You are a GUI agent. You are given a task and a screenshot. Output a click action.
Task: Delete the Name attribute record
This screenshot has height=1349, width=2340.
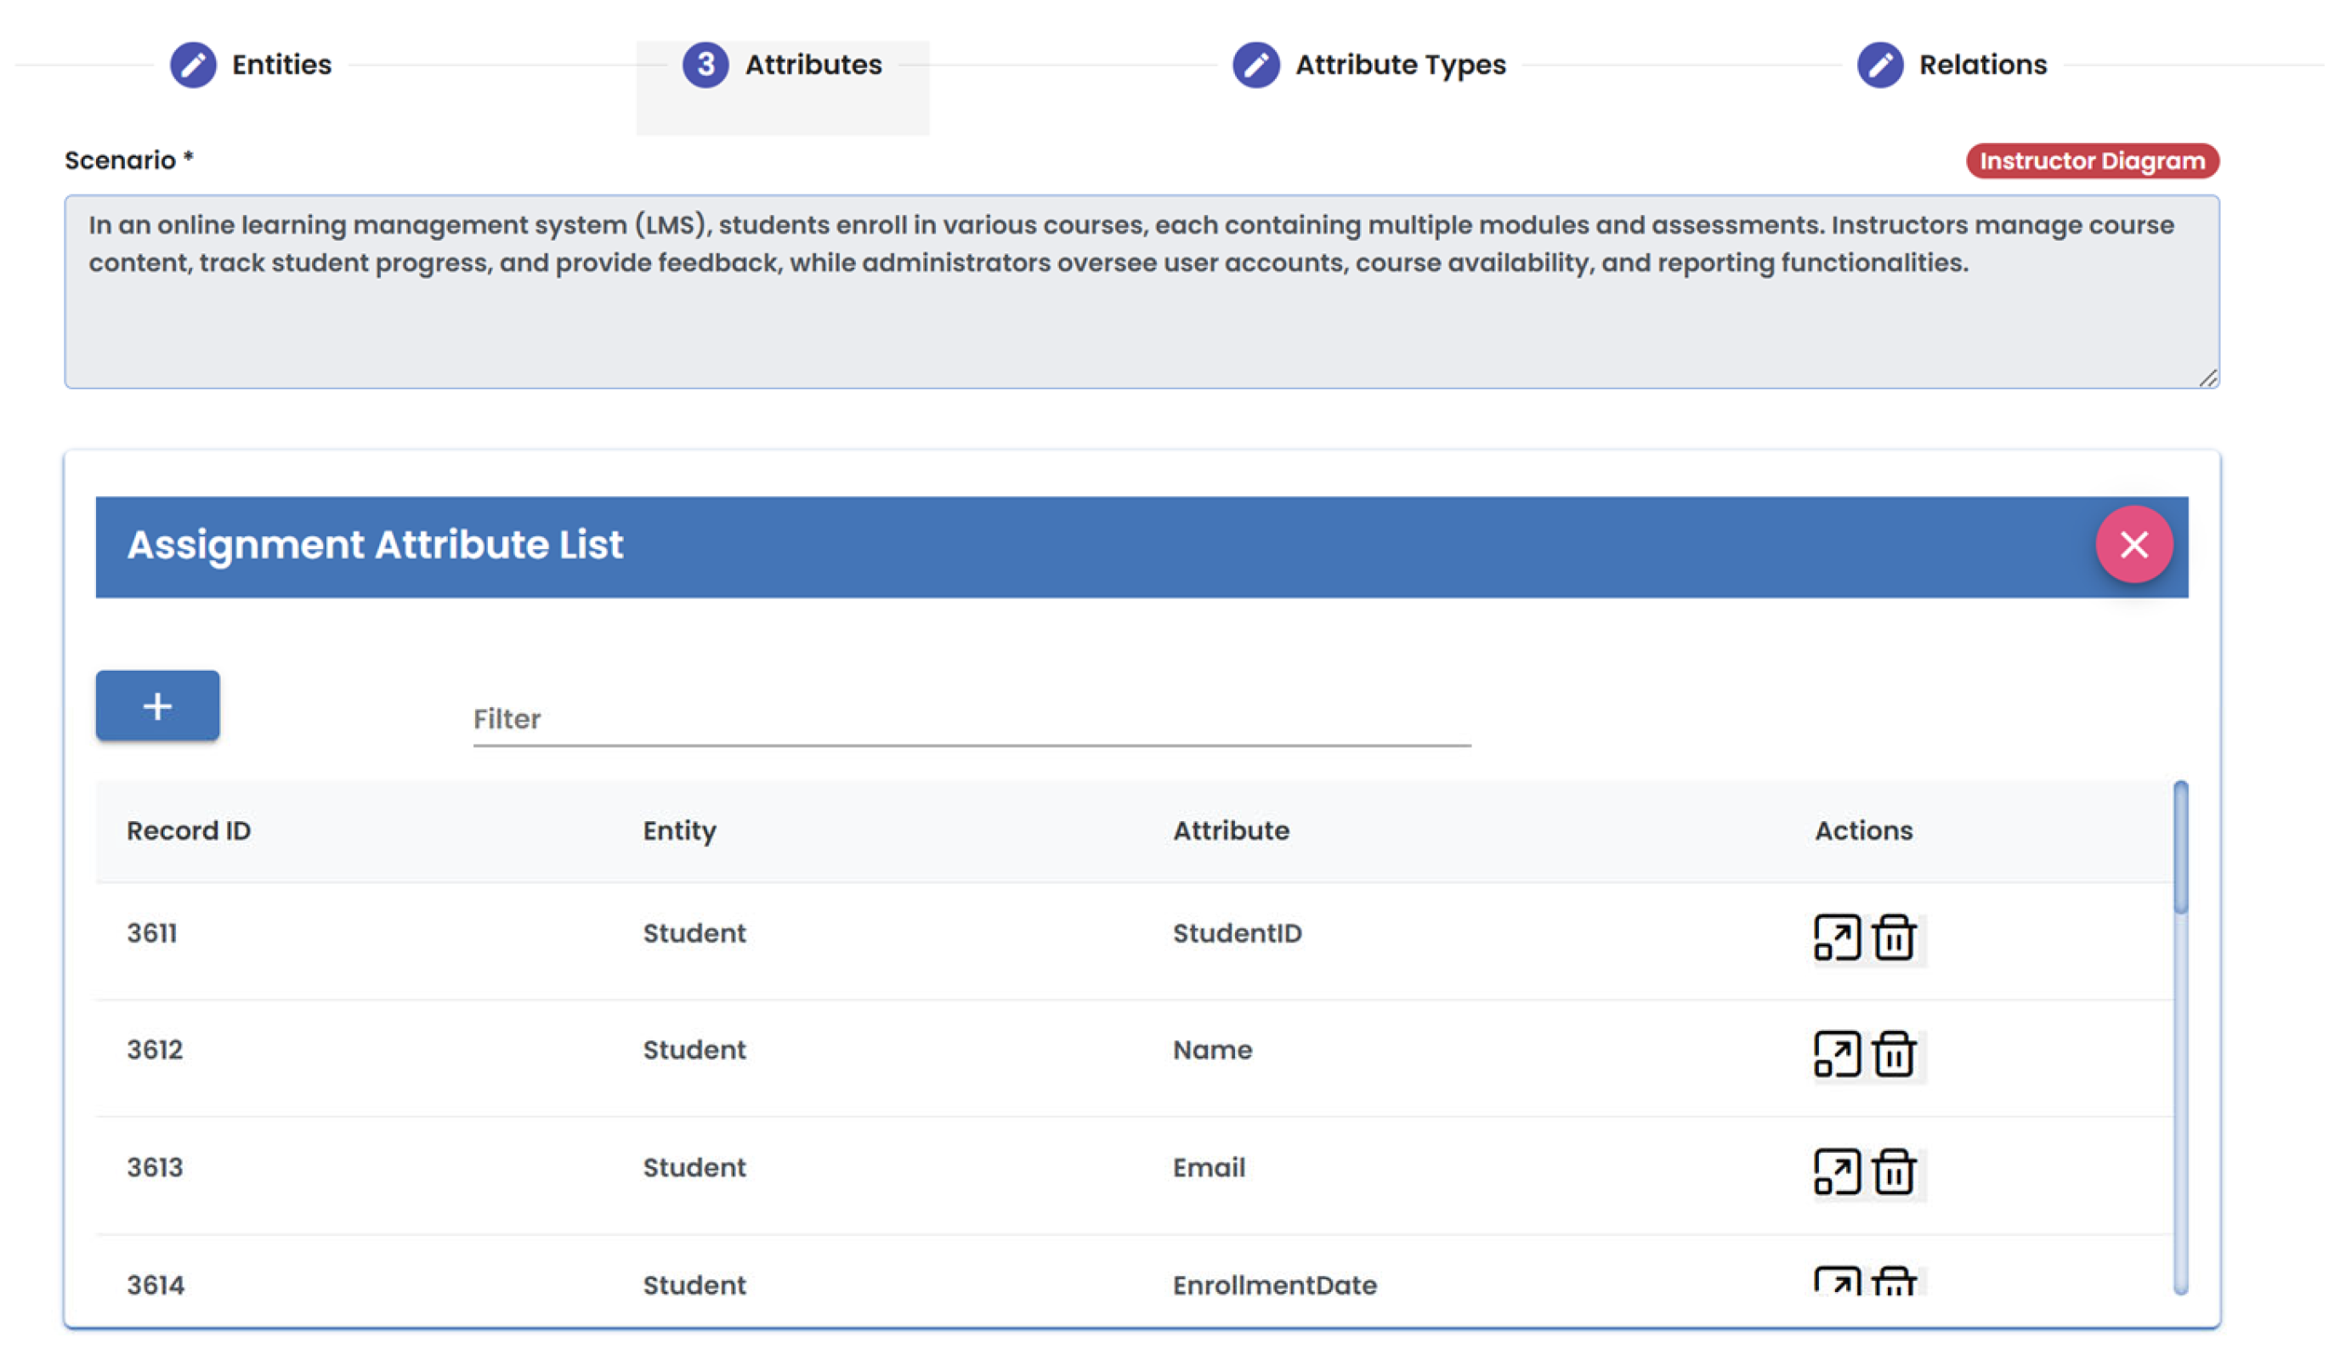point(1893,1053)
